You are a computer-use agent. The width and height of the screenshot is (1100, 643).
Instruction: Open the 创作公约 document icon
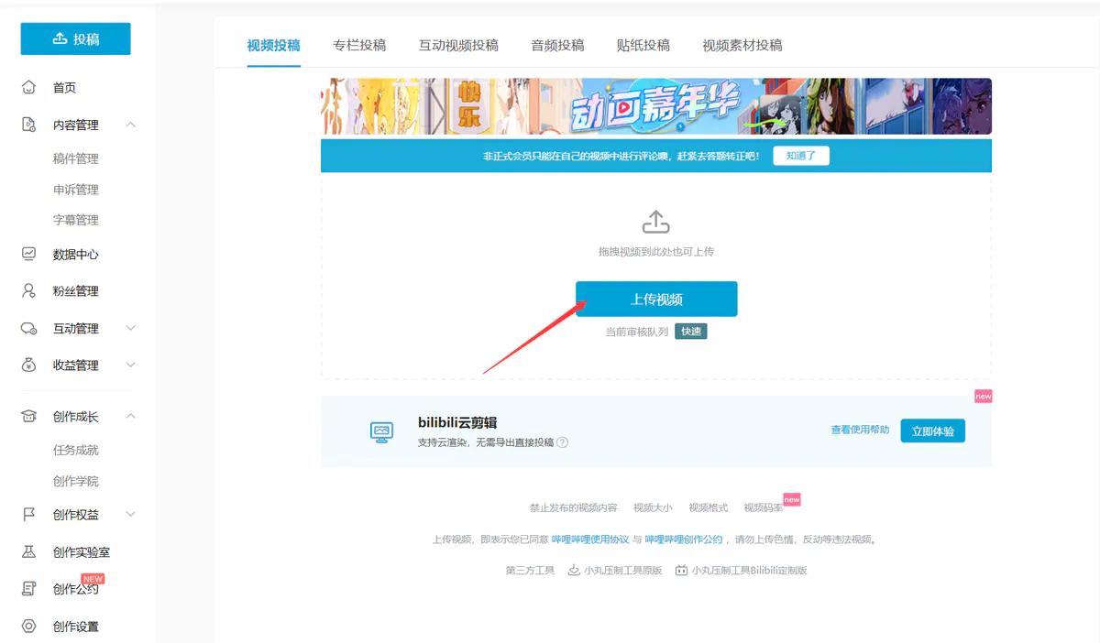click(x=28, y=589)
